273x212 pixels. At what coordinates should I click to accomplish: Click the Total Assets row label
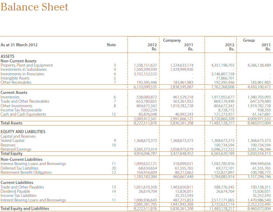tap(11, 123)
